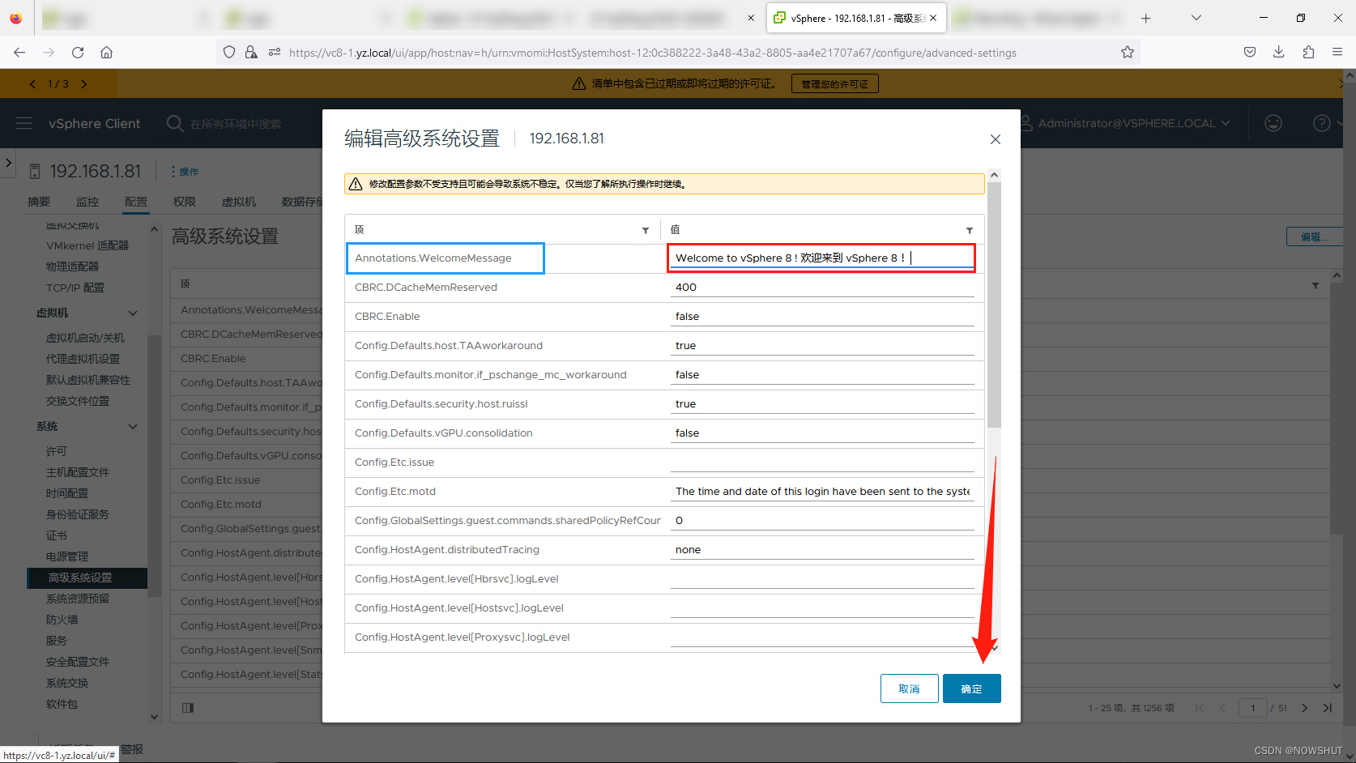The image size is (1356, 763).
Task: Edit Config.Defaults.security.host.ruissl value field
Action: [821, 404]
